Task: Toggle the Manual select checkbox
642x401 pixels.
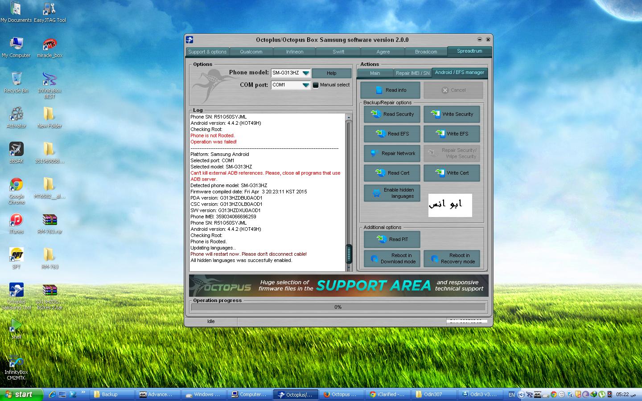Action: click(x=316, y=85)
